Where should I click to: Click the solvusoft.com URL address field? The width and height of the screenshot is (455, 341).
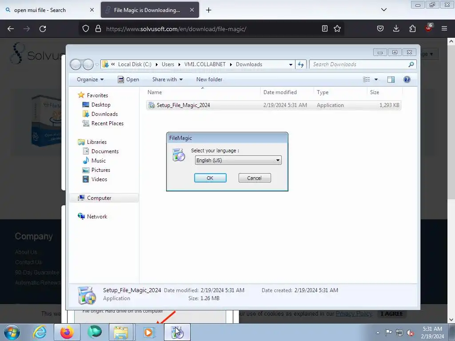tap(176, 29)
